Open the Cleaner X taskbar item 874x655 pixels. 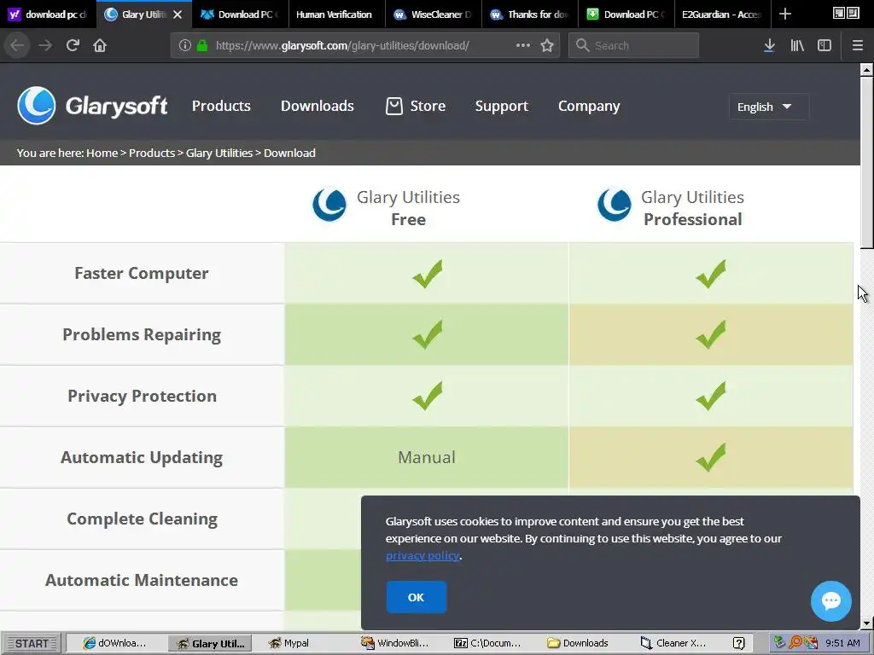click(x=673, y=643)
